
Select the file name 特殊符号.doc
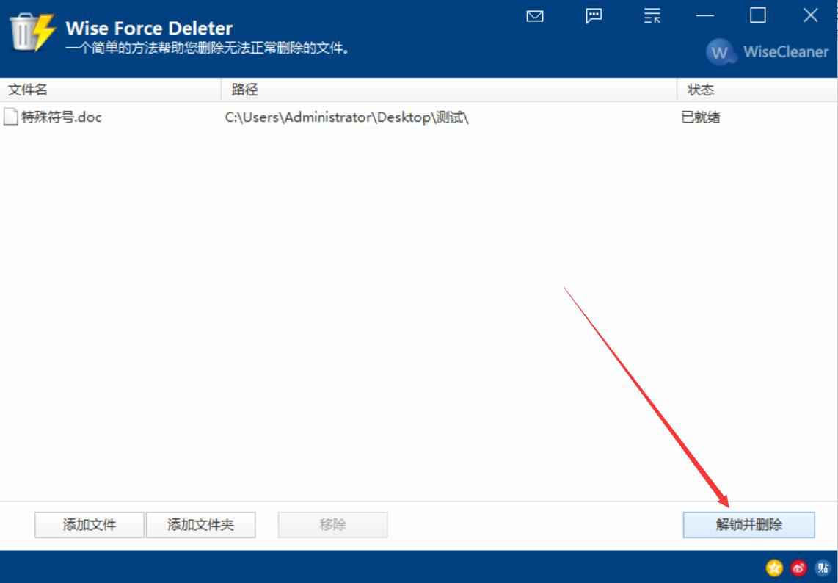pyautogui.click(x=62, y=117)
